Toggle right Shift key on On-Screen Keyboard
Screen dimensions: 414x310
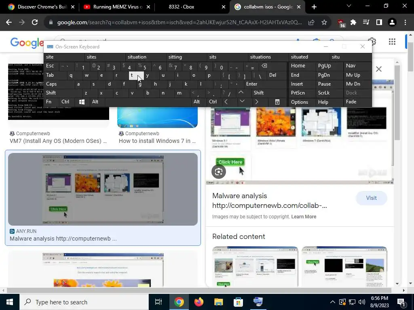pos(269,93)
